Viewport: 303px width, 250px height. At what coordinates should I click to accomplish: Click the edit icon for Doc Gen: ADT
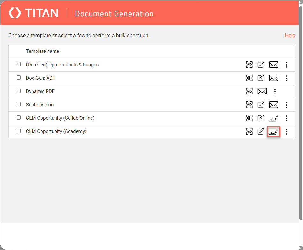click(x=261, y=78)
